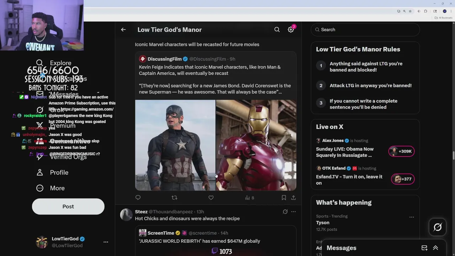This screenshot has width=455, height=256.
Task: Open LowTierGod account switcher ellipsis
Action: (x=106, y=242)
